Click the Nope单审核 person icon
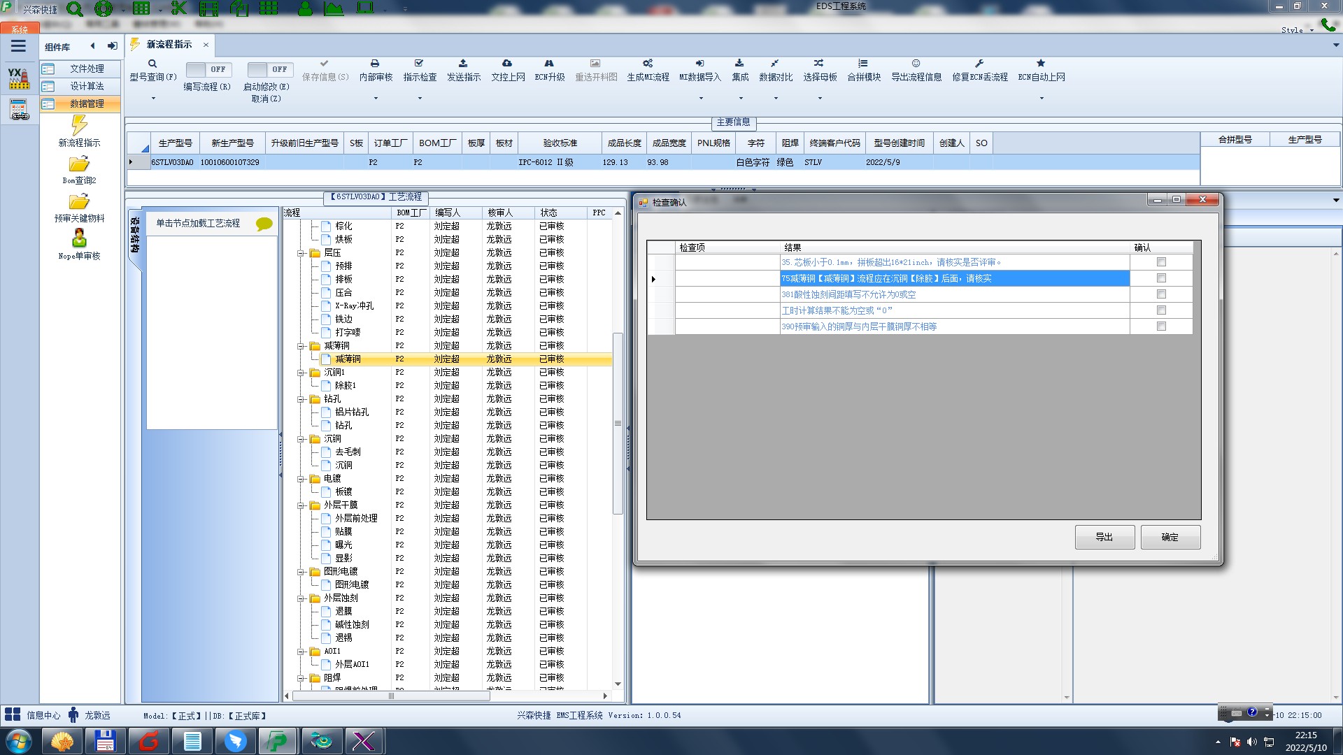This screenshot has width=1343, height=755. pyautogui.click(x=79, y=238)
